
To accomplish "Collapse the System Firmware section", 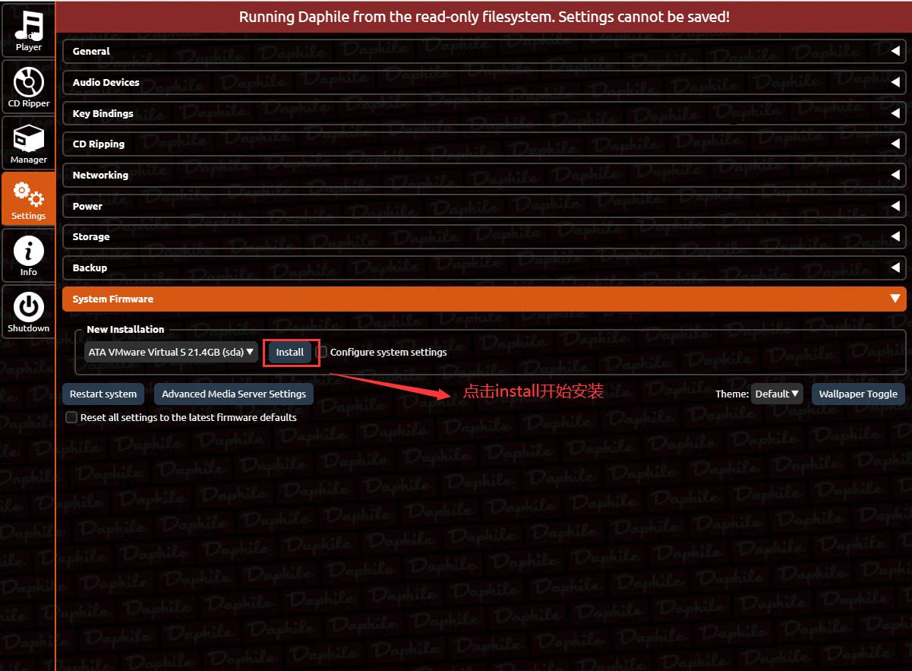I will click(484, 299).
